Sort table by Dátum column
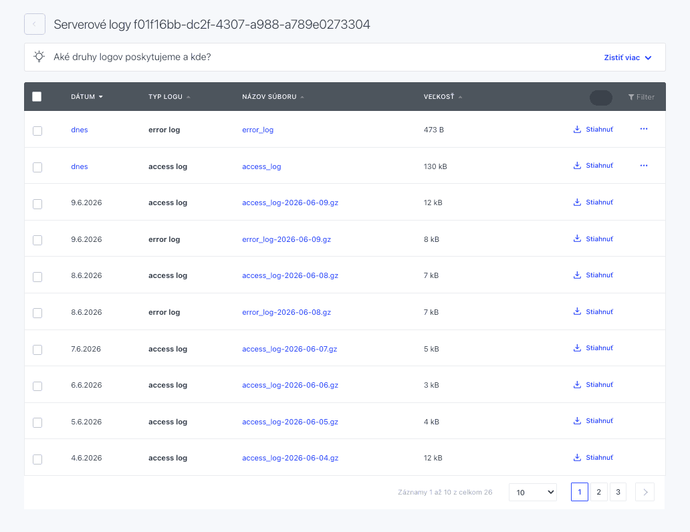The image size is (690, 532). [87, 96]
